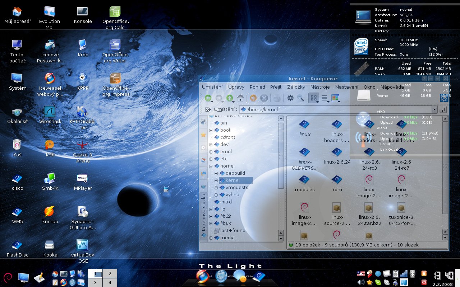The image size is (460, 287).
Task: Open the list view mode dropdown in Konqueror
Action: [325, 98]
